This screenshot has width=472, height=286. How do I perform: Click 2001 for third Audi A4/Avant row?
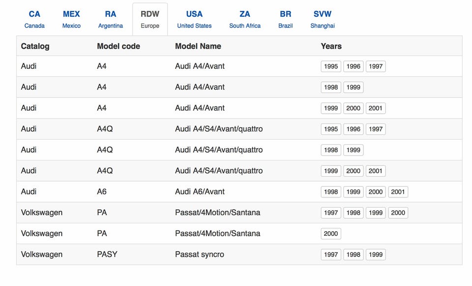(x=376, y=108)
